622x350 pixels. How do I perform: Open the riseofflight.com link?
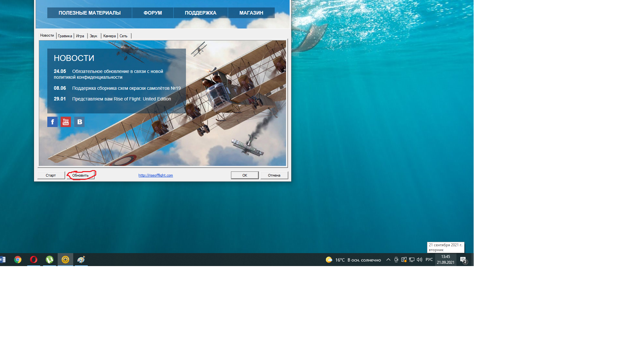(155, 175)
